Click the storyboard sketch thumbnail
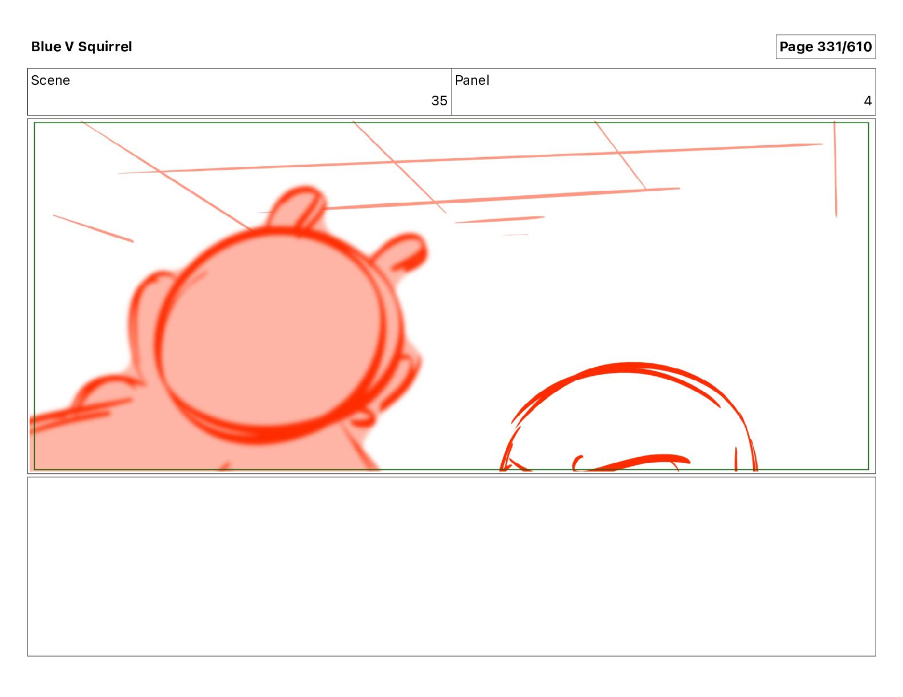This screenshot has width=903, height=697. [451, 296]
